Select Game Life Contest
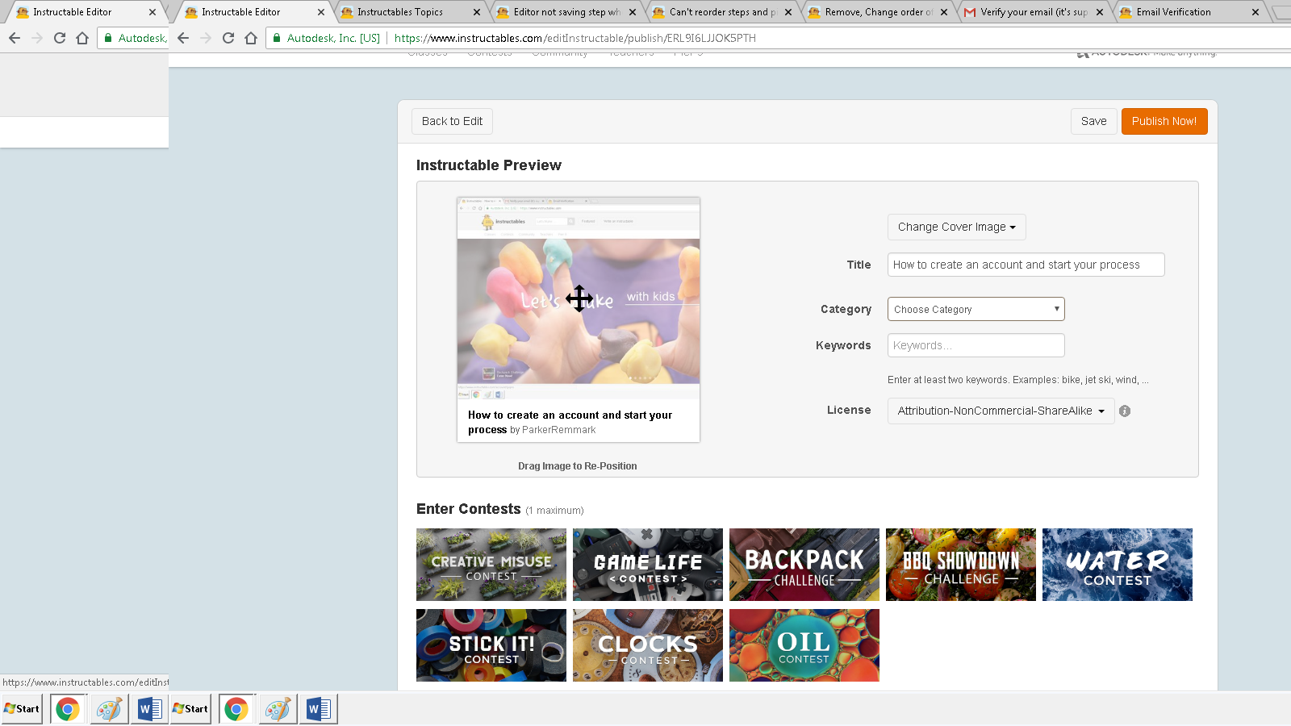Image resolution: width=1291 pixels, height=726 pixels. click(x=648, y=565)
